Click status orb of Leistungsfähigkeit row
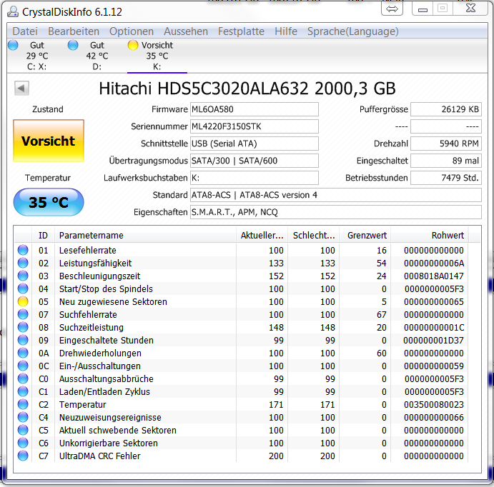Viewport: 494px width, 487px height. tap(23, 263)
